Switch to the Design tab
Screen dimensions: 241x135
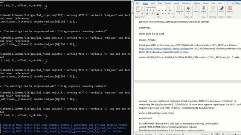(x=168, y=3)
